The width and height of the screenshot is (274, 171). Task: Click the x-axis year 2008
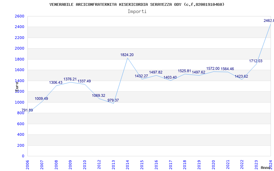pyautogui.click(x=56, y=165)
